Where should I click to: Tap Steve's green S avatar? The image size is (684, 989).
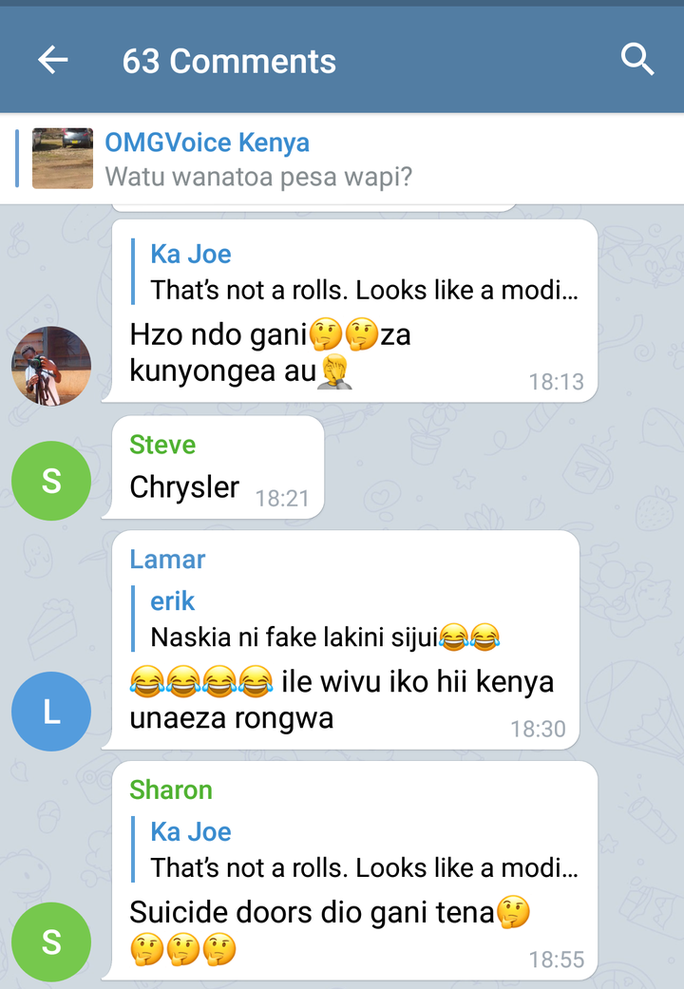click(x=51, y=481)
